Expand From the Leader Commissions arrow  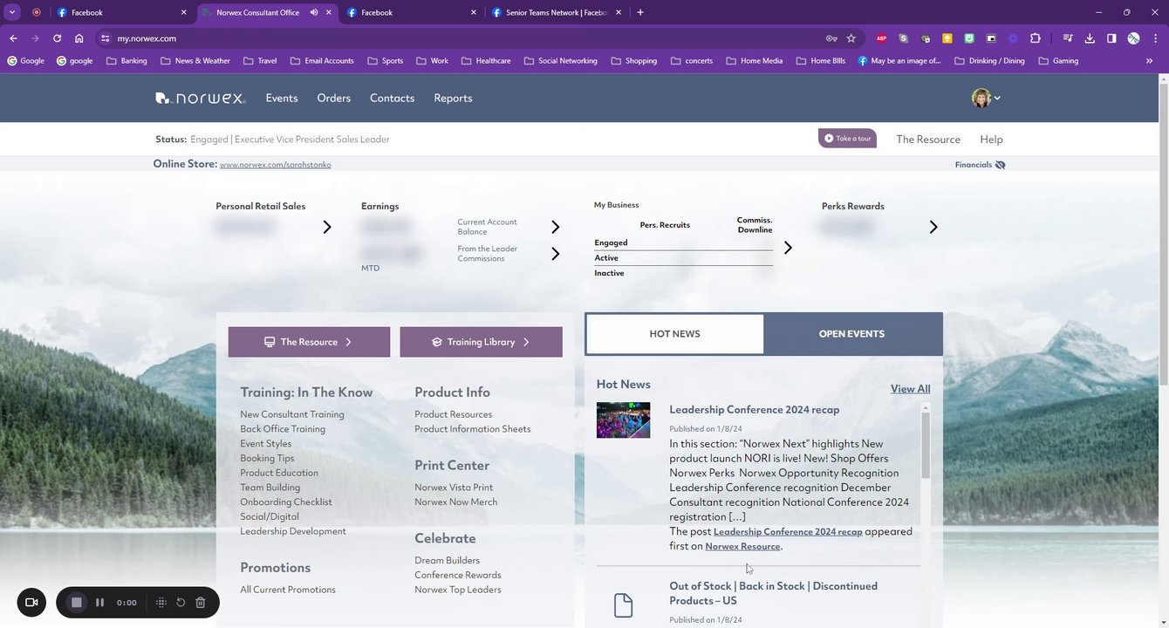555,254
